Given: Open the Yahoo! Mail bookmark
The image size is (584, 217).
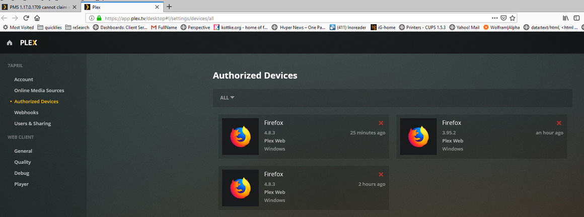Looking at the screenshot, I should pos(465,27).
